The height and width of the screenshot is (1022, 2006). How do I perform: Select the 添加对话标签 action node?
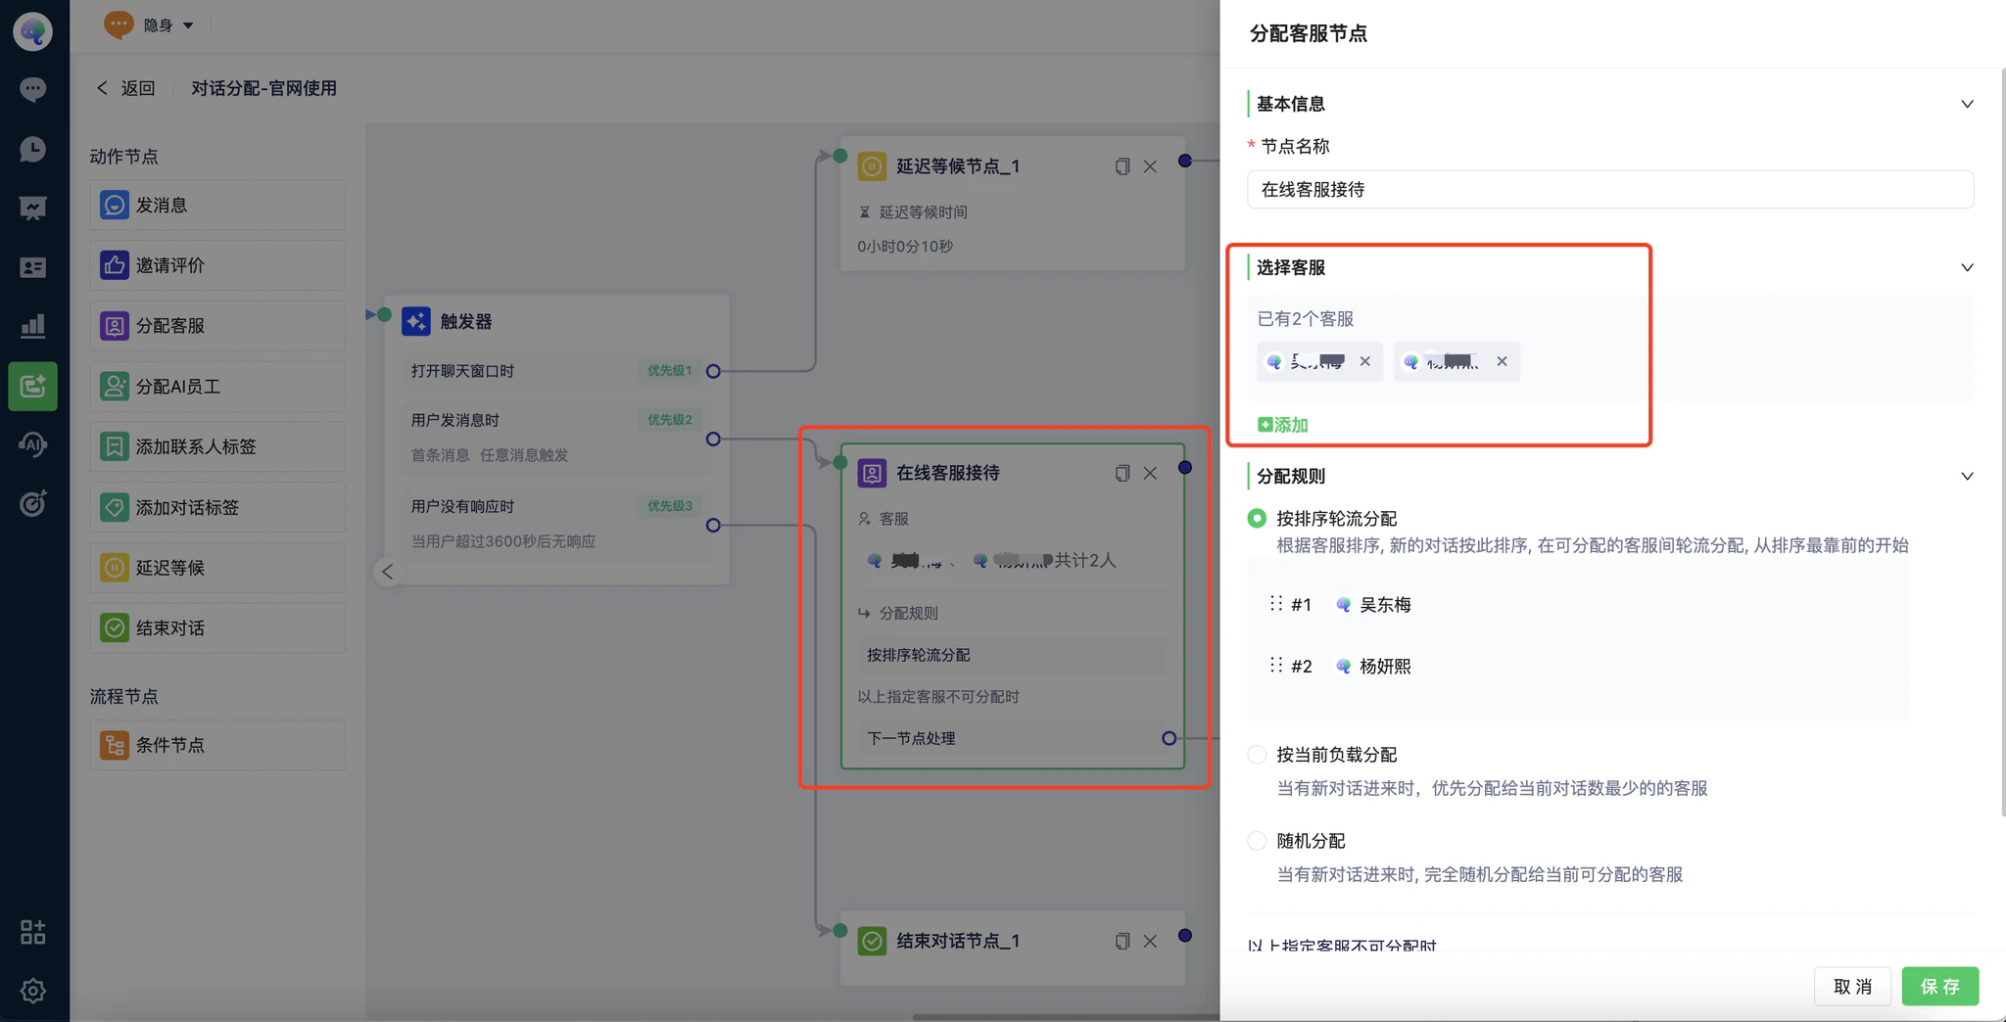pos(217,507)
